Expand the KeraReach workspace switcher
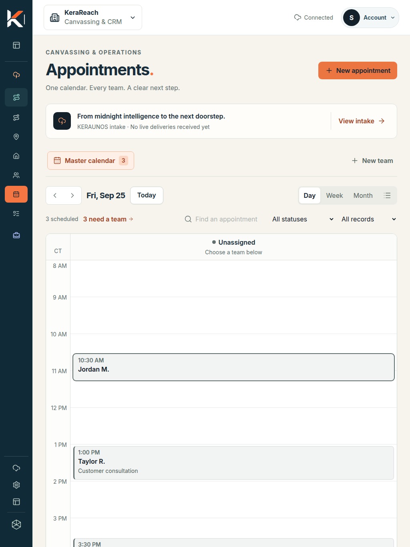The height and width of the screenshot is (547, 410). pos(93,18)
